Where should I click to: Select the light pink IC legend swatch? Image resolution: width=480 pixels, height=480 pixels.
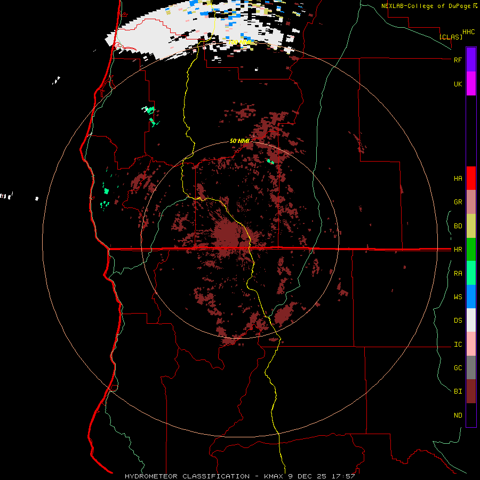(x=471, y=344)
